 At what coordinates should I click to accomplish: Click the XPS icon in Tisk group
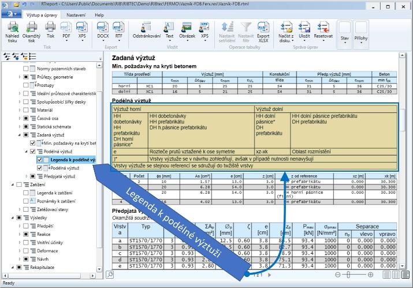pyautogui.click(x=82, y=27)
